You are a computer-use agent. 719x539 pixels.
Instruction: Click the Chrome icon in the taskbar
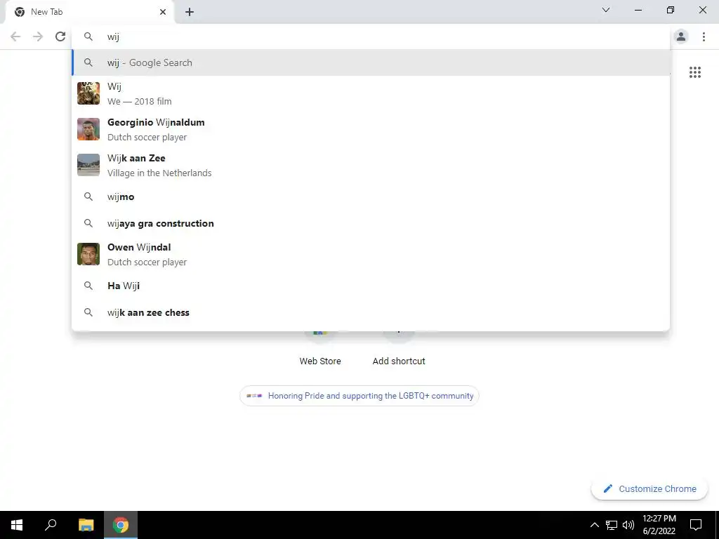click(121, 525)
